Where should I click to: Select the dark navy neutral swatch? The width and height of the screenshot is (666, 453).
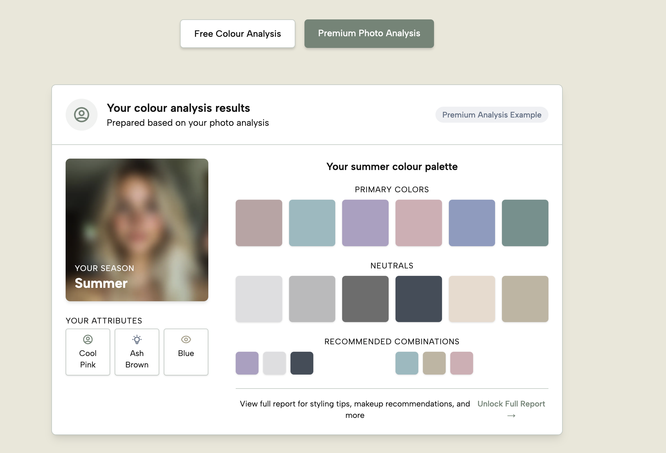418,299
